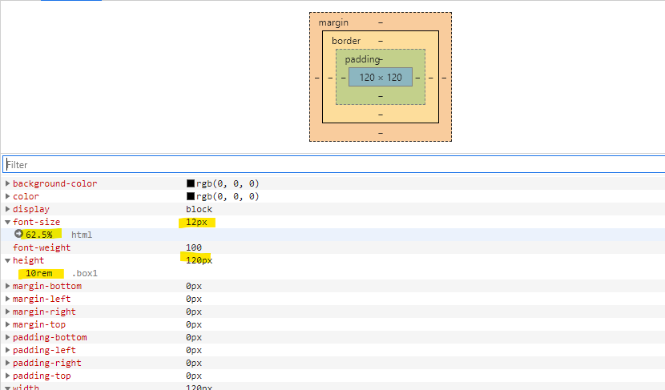Click the border bottom dash value
665x390 pixels.
pos(381,115)
